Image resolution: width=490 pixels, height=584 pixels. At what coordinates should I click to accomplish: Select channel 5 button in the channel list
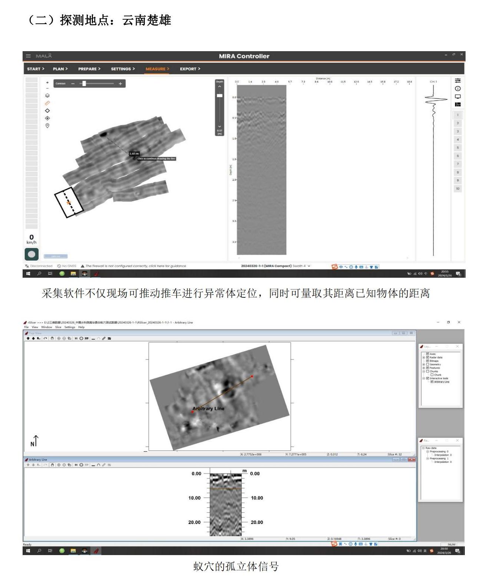pos(458,148)
